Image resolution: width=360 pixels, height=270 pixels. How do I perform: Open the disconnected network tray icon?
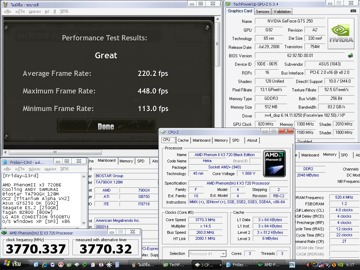point(321,265)
